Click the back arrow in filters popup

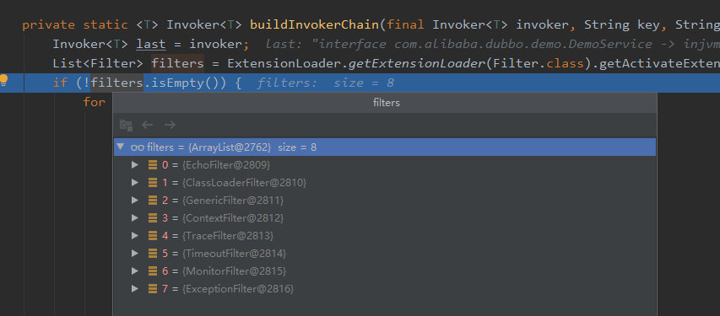pyautogui.click(x=147, y=125)
